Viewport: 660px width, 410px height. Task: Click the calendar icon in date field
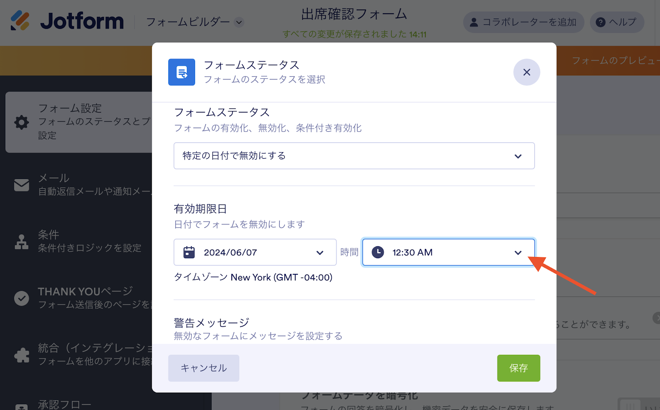point(189,252)
